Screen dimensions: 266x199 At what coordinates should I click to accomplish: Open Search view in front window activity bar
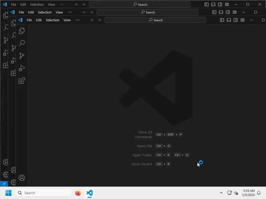[22, 43]
